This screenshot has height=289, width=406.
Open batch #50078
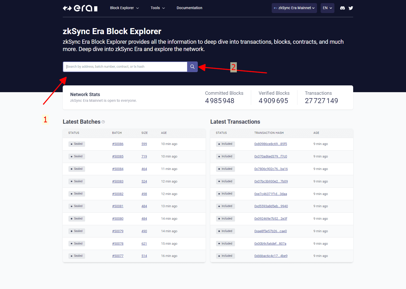(x=118, y=244)
